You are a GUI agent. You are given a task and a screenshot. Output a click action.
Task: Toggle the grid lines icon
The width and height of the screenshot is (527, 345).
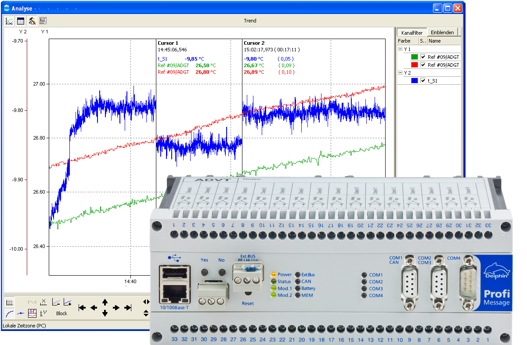pyautogui.click(x=10, y=302)
